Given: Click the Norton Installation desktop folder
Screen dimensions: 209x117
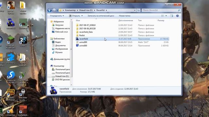Looking at the screenshot, I should click(x=23, y=60).
